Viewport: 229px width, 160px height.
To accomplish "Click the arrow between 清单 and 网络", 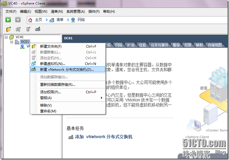I will tap(68, 20).
